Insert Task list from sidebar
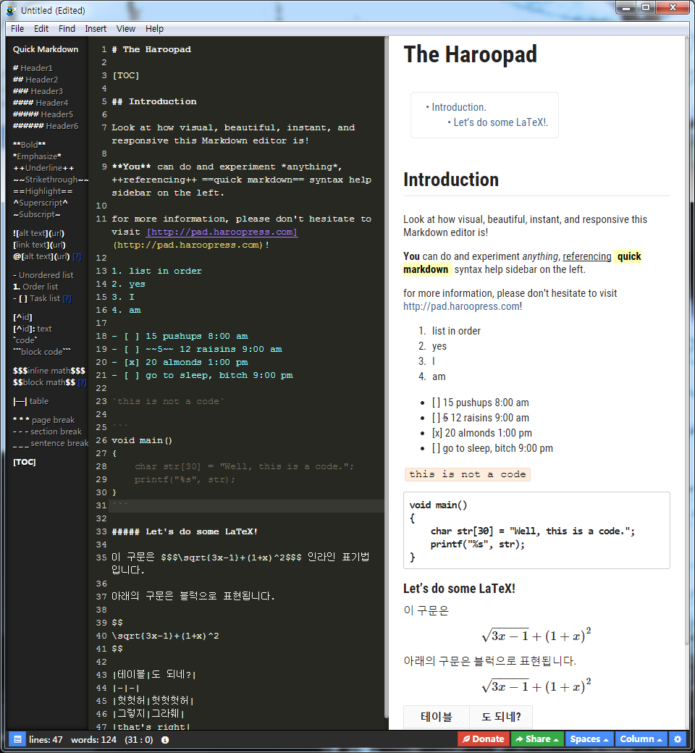The width and height of the screenshot is (695, 753). [x=36, y=299]
